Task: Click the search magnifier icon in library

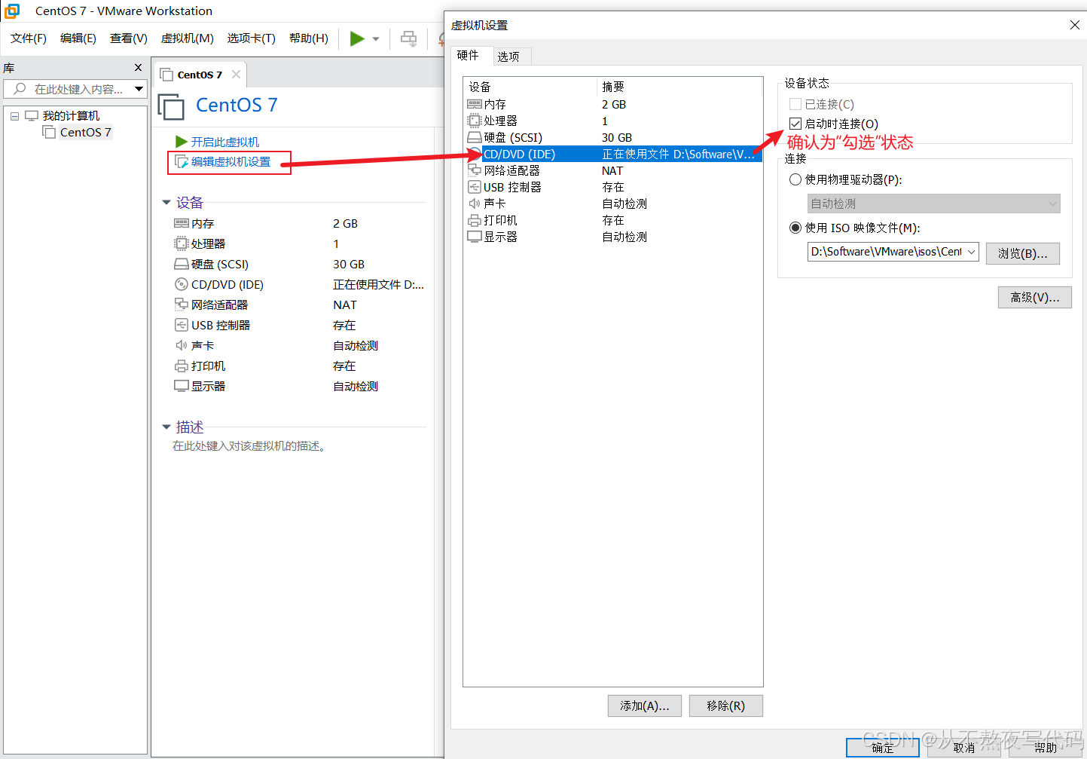Action: tap(20, 89)
